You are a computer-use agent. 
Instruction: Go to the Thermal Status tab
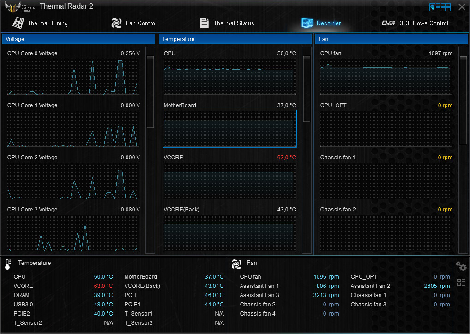(x=227, y=23)
